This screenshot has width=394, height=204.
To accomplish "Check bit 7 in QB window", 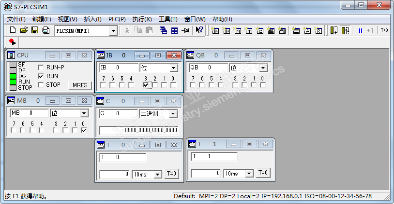I will [193, 85].
